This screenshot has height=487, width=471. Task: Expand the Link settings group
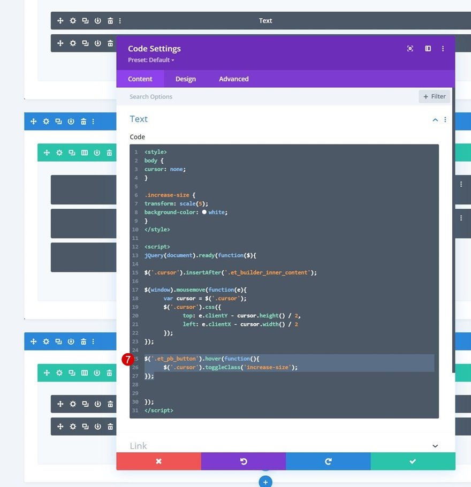coord(435,446)
